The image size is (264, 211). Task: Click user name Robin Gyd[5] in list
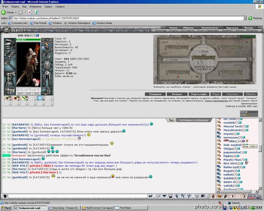[233, 167]
